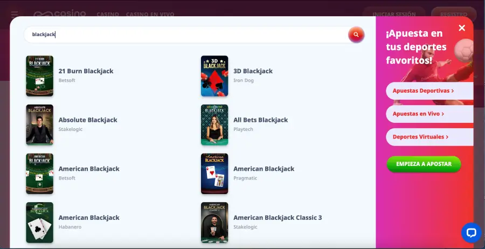Focus the blackjack search input field
485x249 pixels.
coord(183,34)
